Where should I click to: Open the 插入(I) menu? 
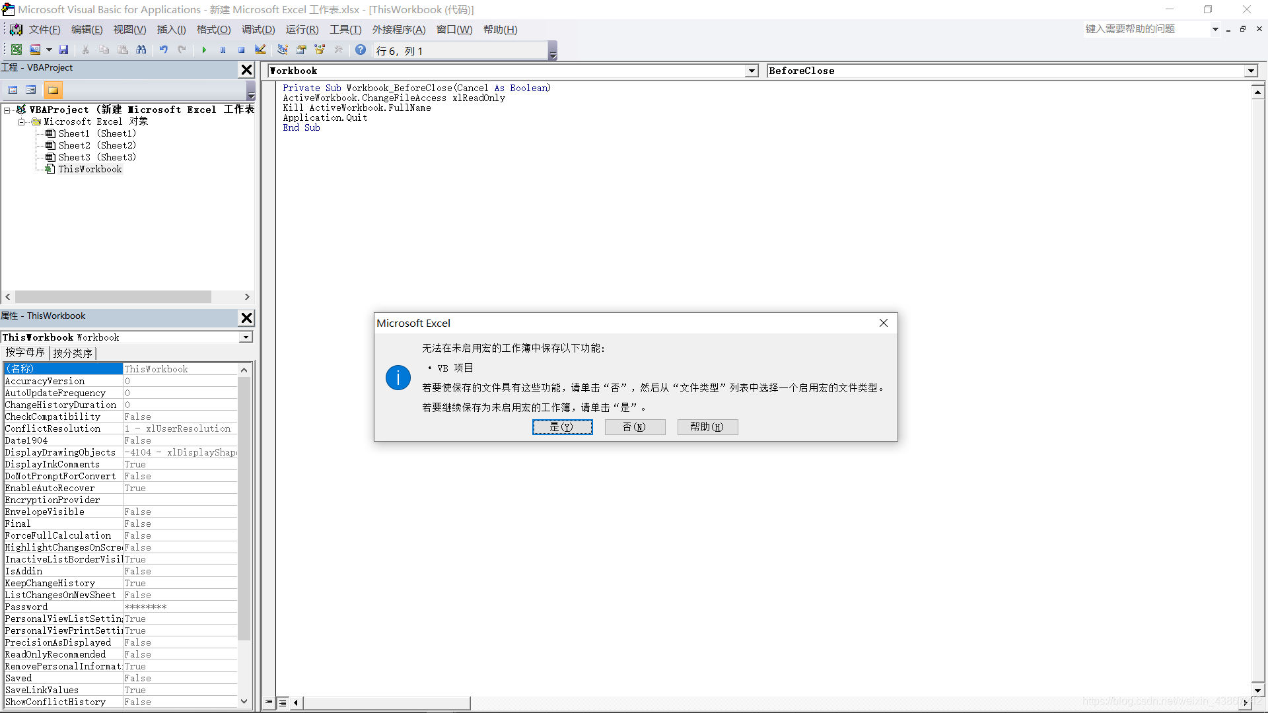click(x=172, y=30)
